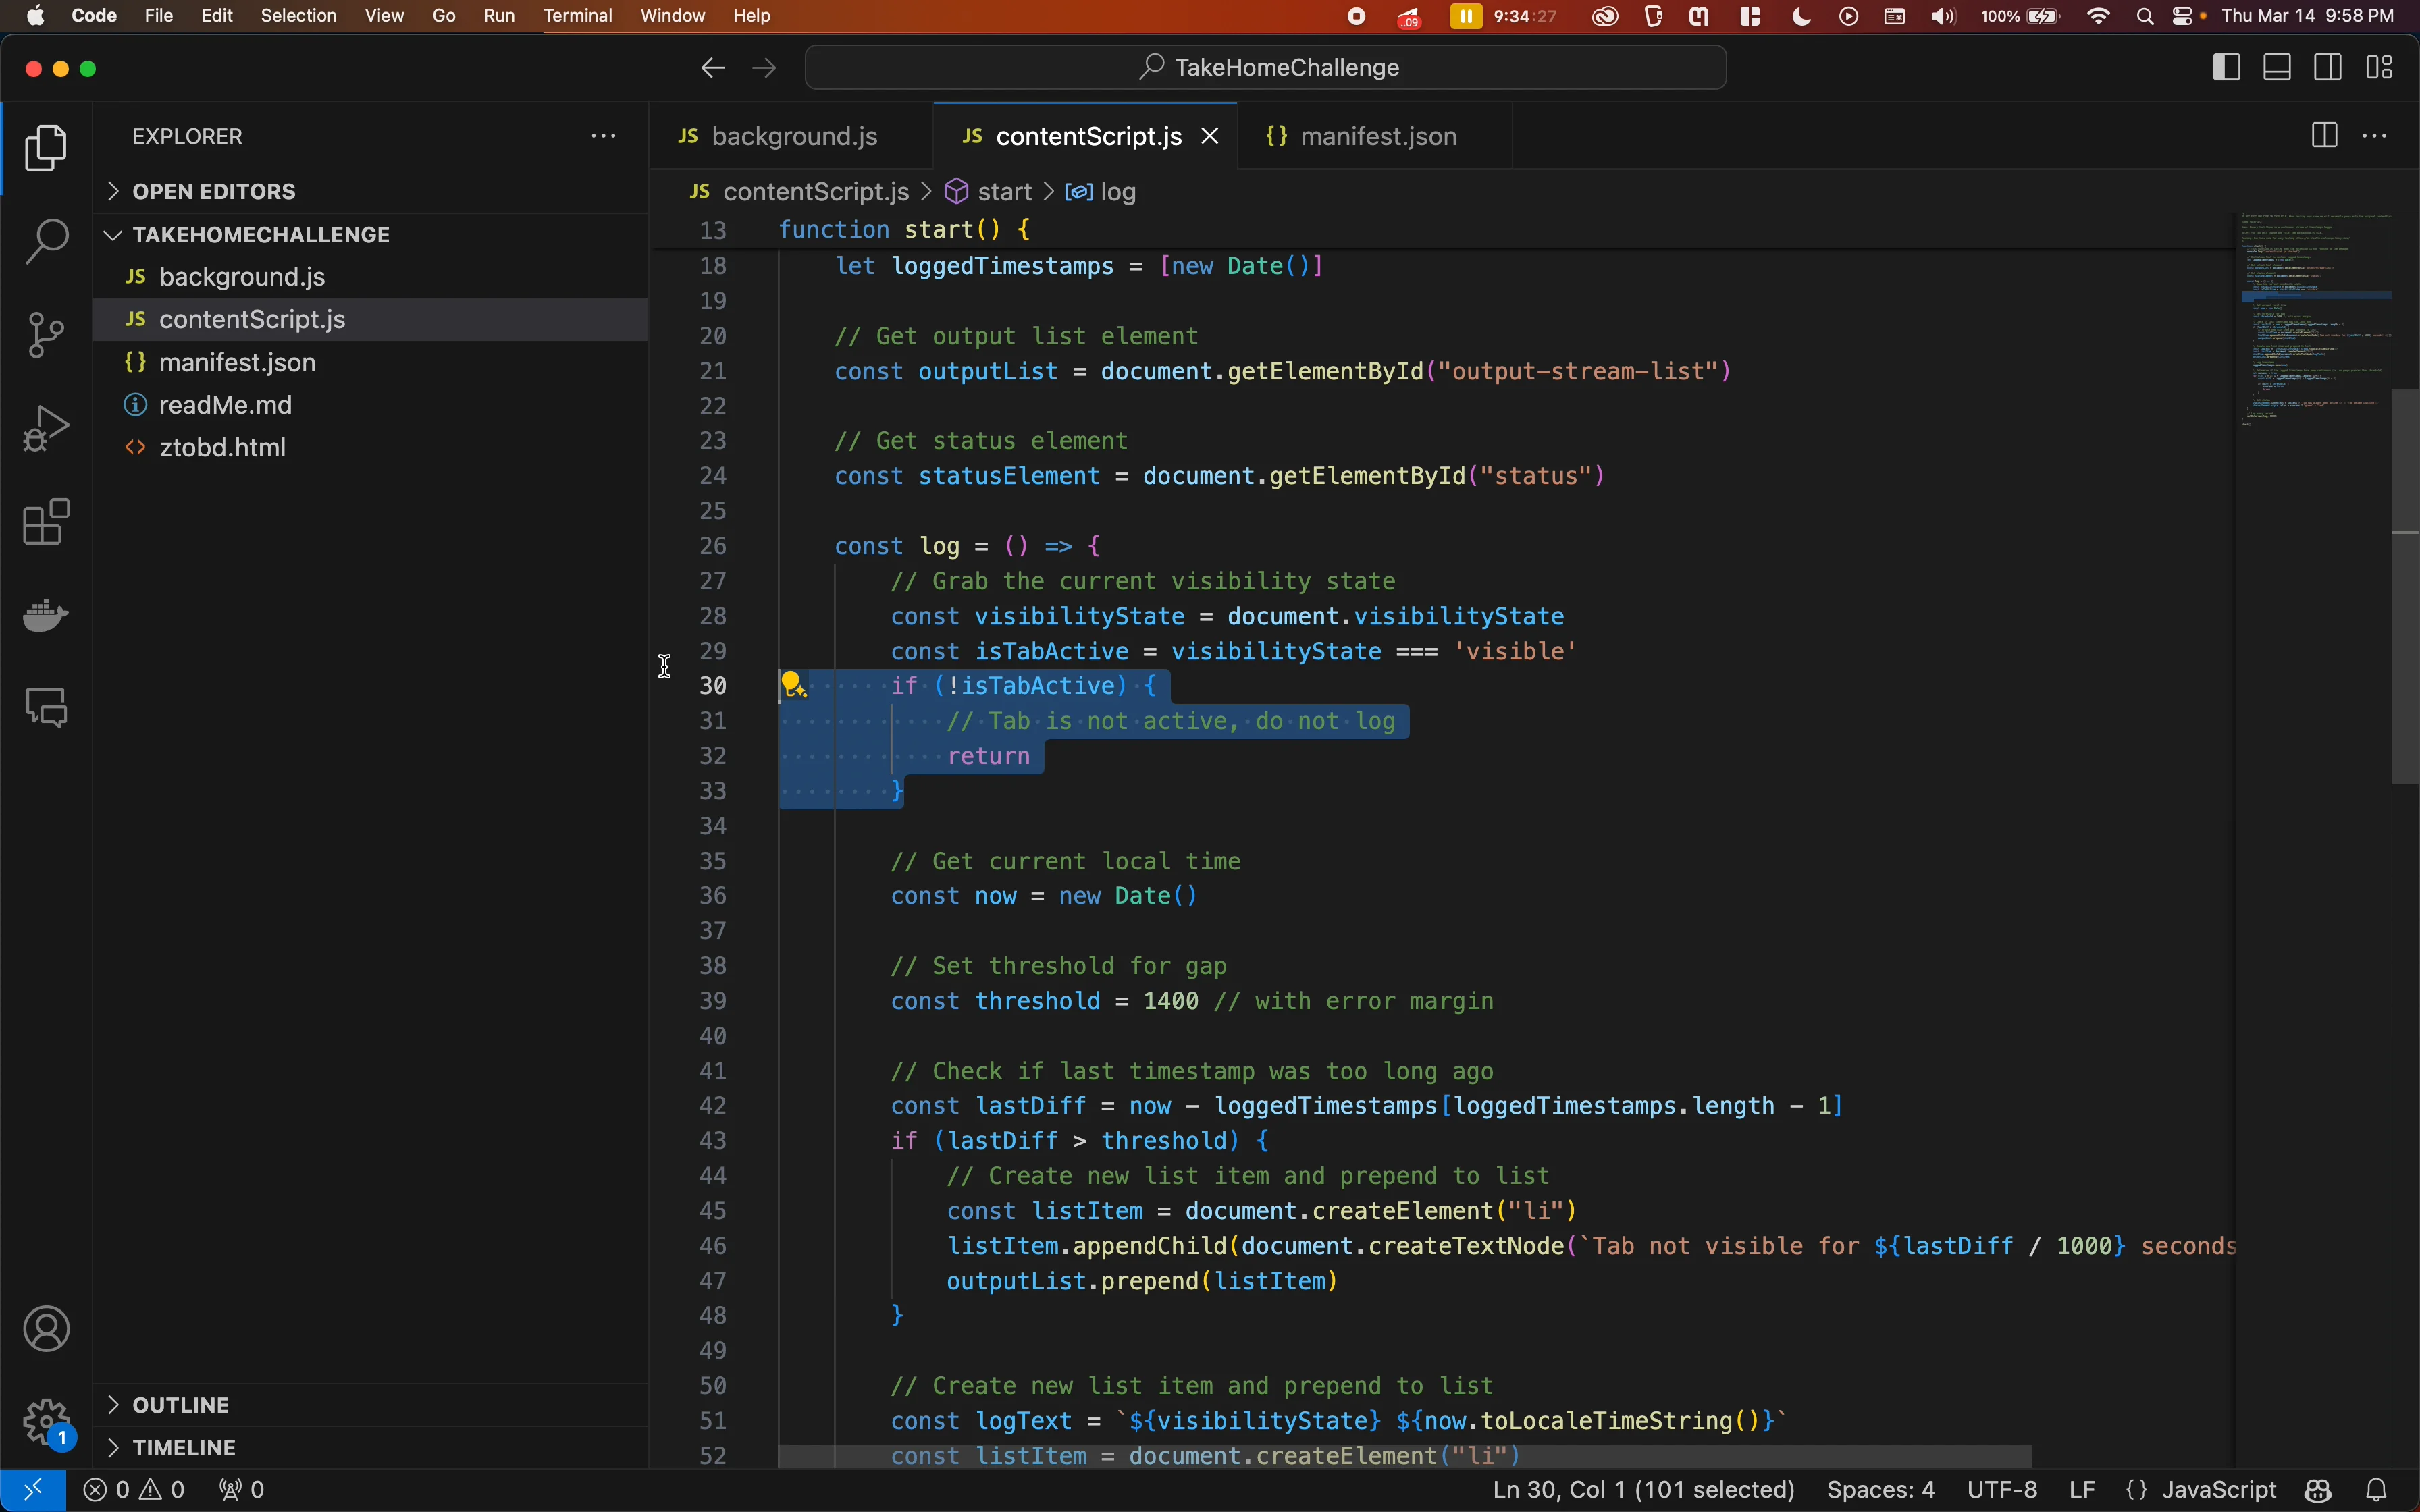Open the Source Control view
The width and height of the screenshot is (2420, 1512).
click(x=46, y=335)
